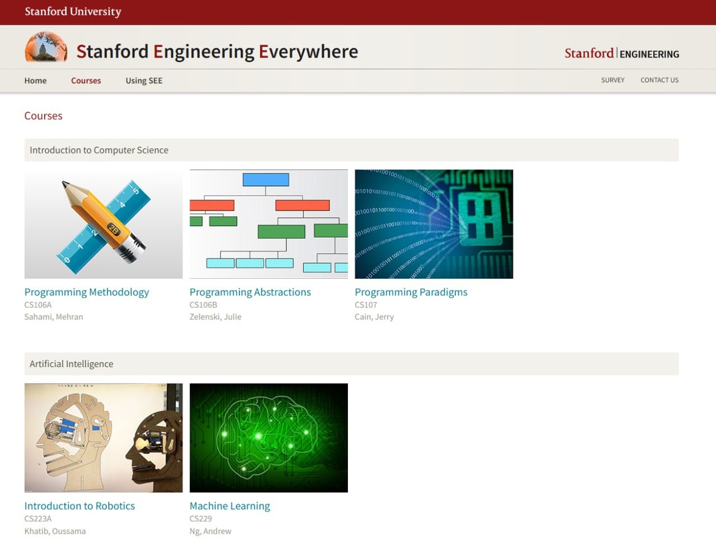The height and width of the screenshot is (558, 716).
Task: Click the CS106B course code
Action: 203,305
